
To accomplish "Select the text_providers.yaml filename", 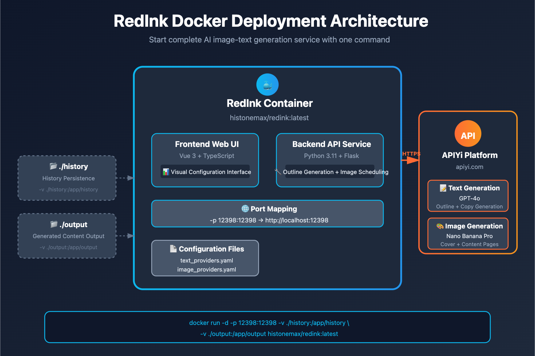I will coord(206,260).
